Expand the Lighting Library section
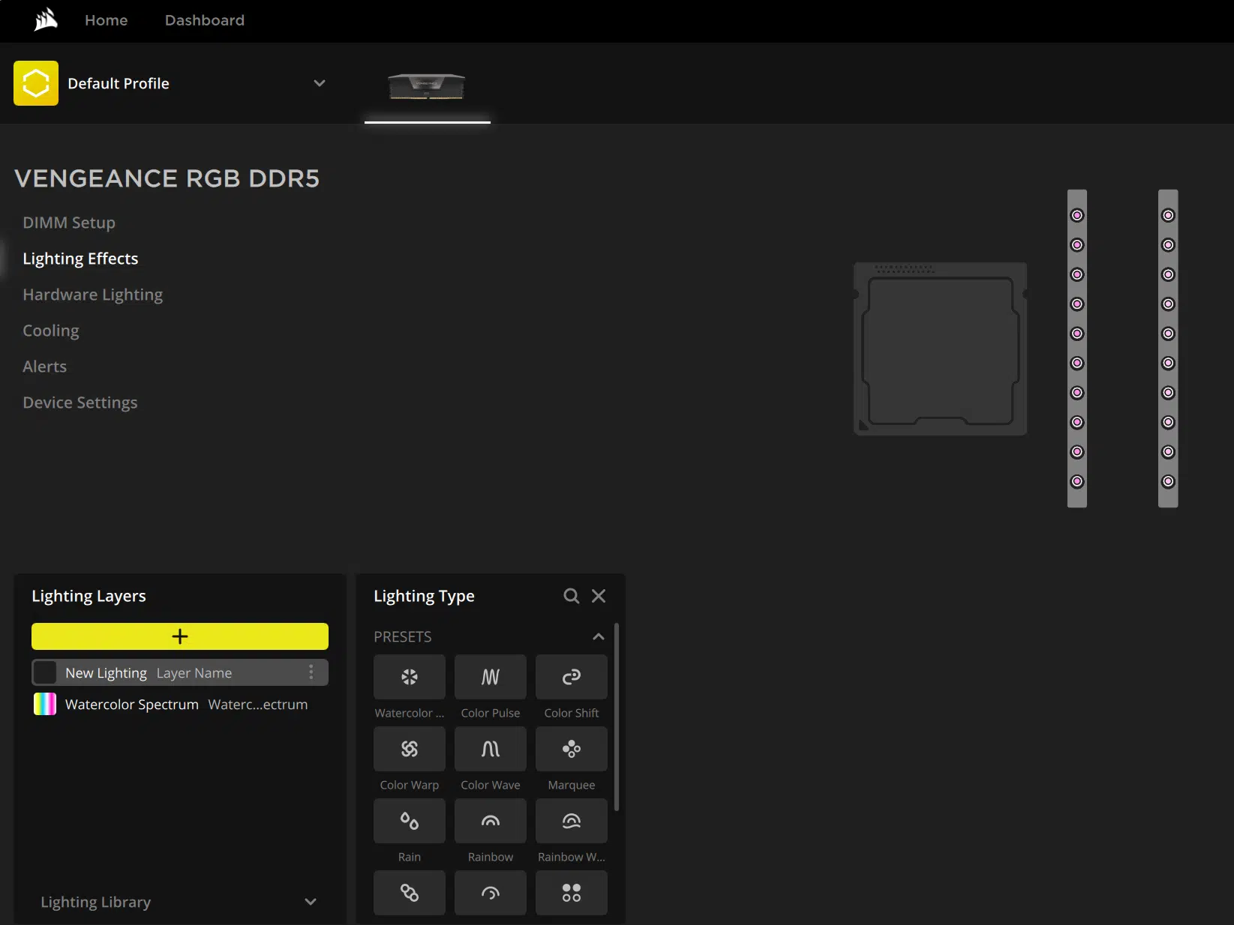 [x=180, y=902]
